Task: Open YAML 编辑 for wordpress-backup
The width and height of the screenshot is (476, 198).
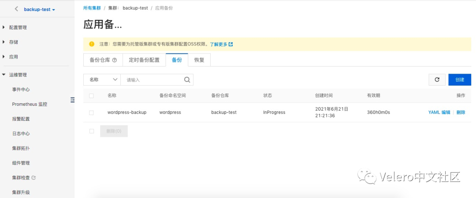Action: tap(439, 112)
